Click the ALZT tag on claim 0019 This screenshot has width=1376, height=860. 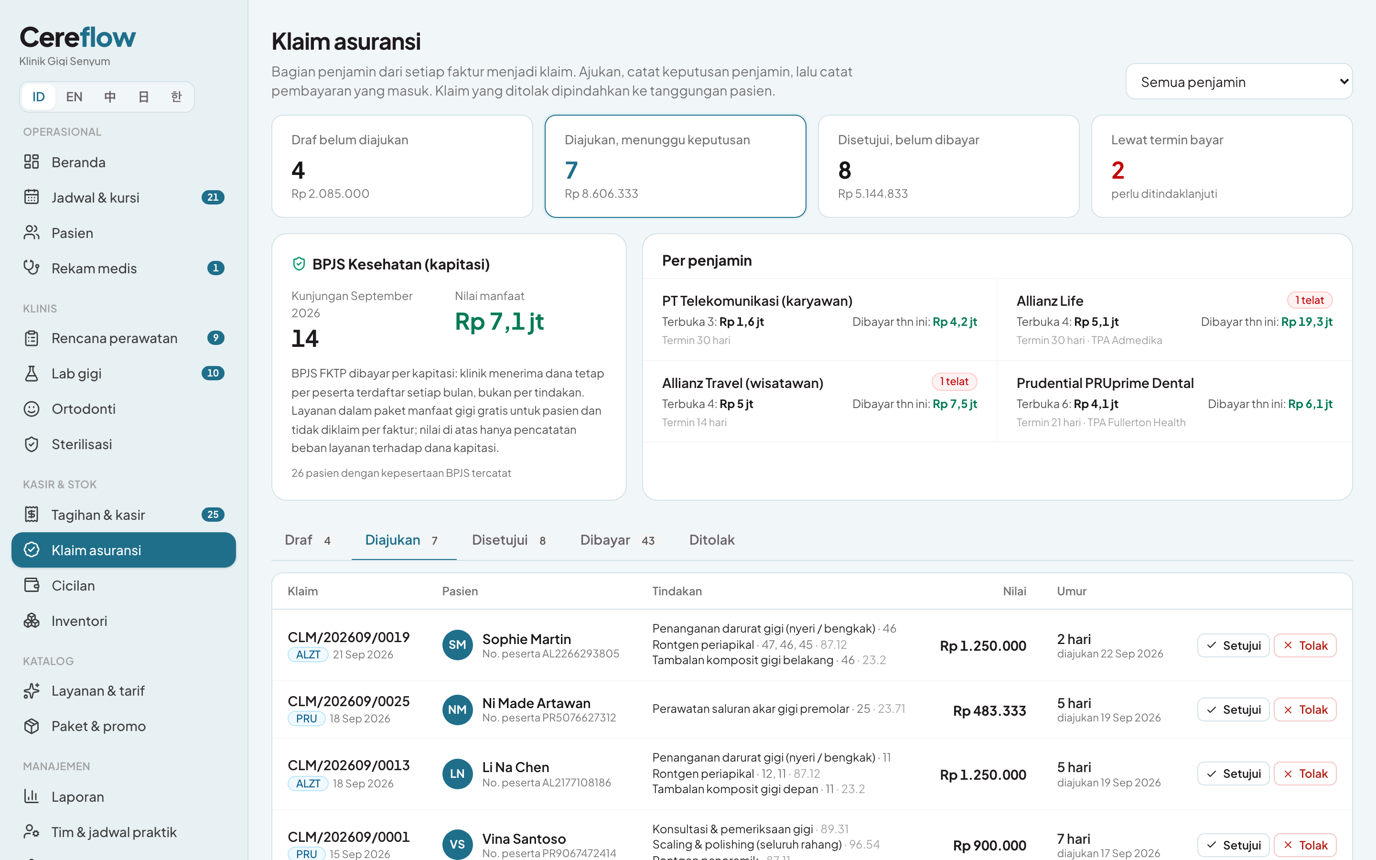point(308,655)
